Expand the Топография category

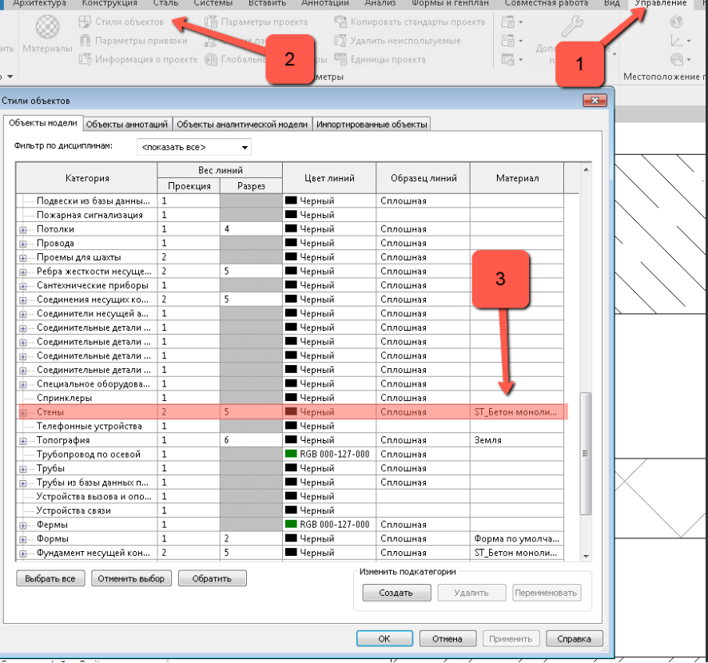pyautogui.click(x=22, y=441)
